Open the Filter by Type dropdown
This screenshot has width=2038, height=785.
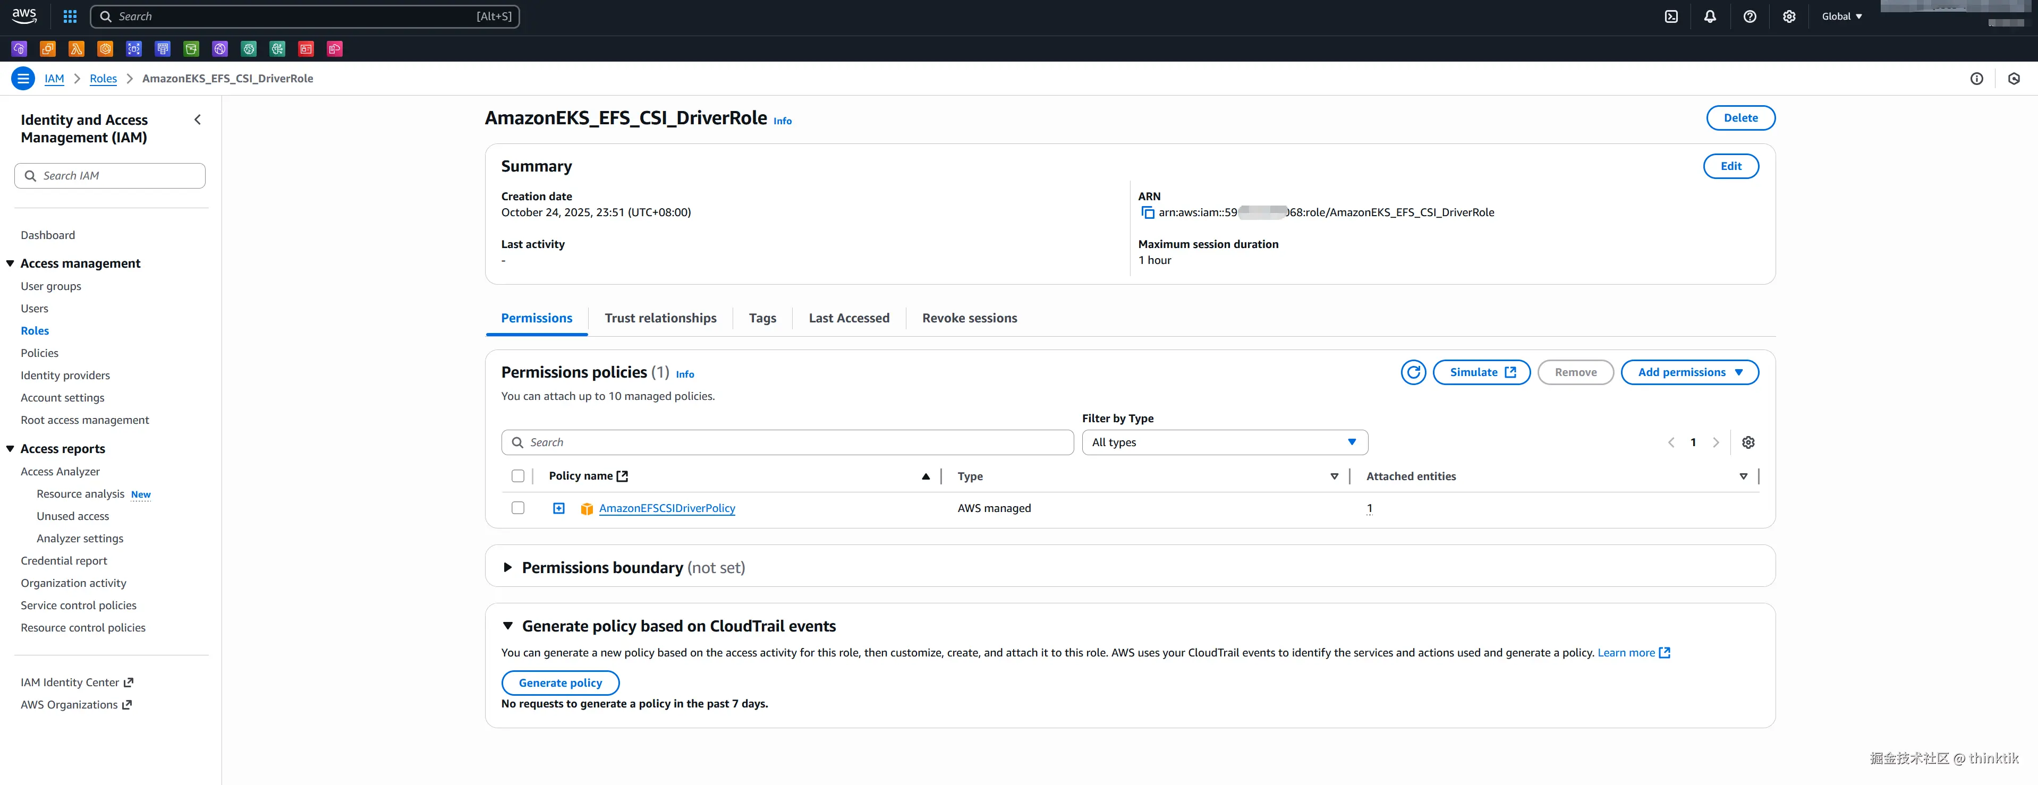1224,443
